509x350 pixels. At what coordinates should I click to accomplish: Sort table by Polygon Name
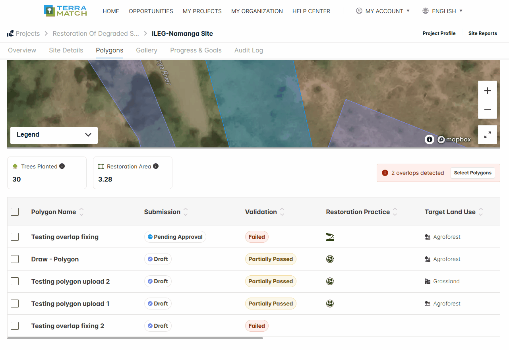click(81, 212)
